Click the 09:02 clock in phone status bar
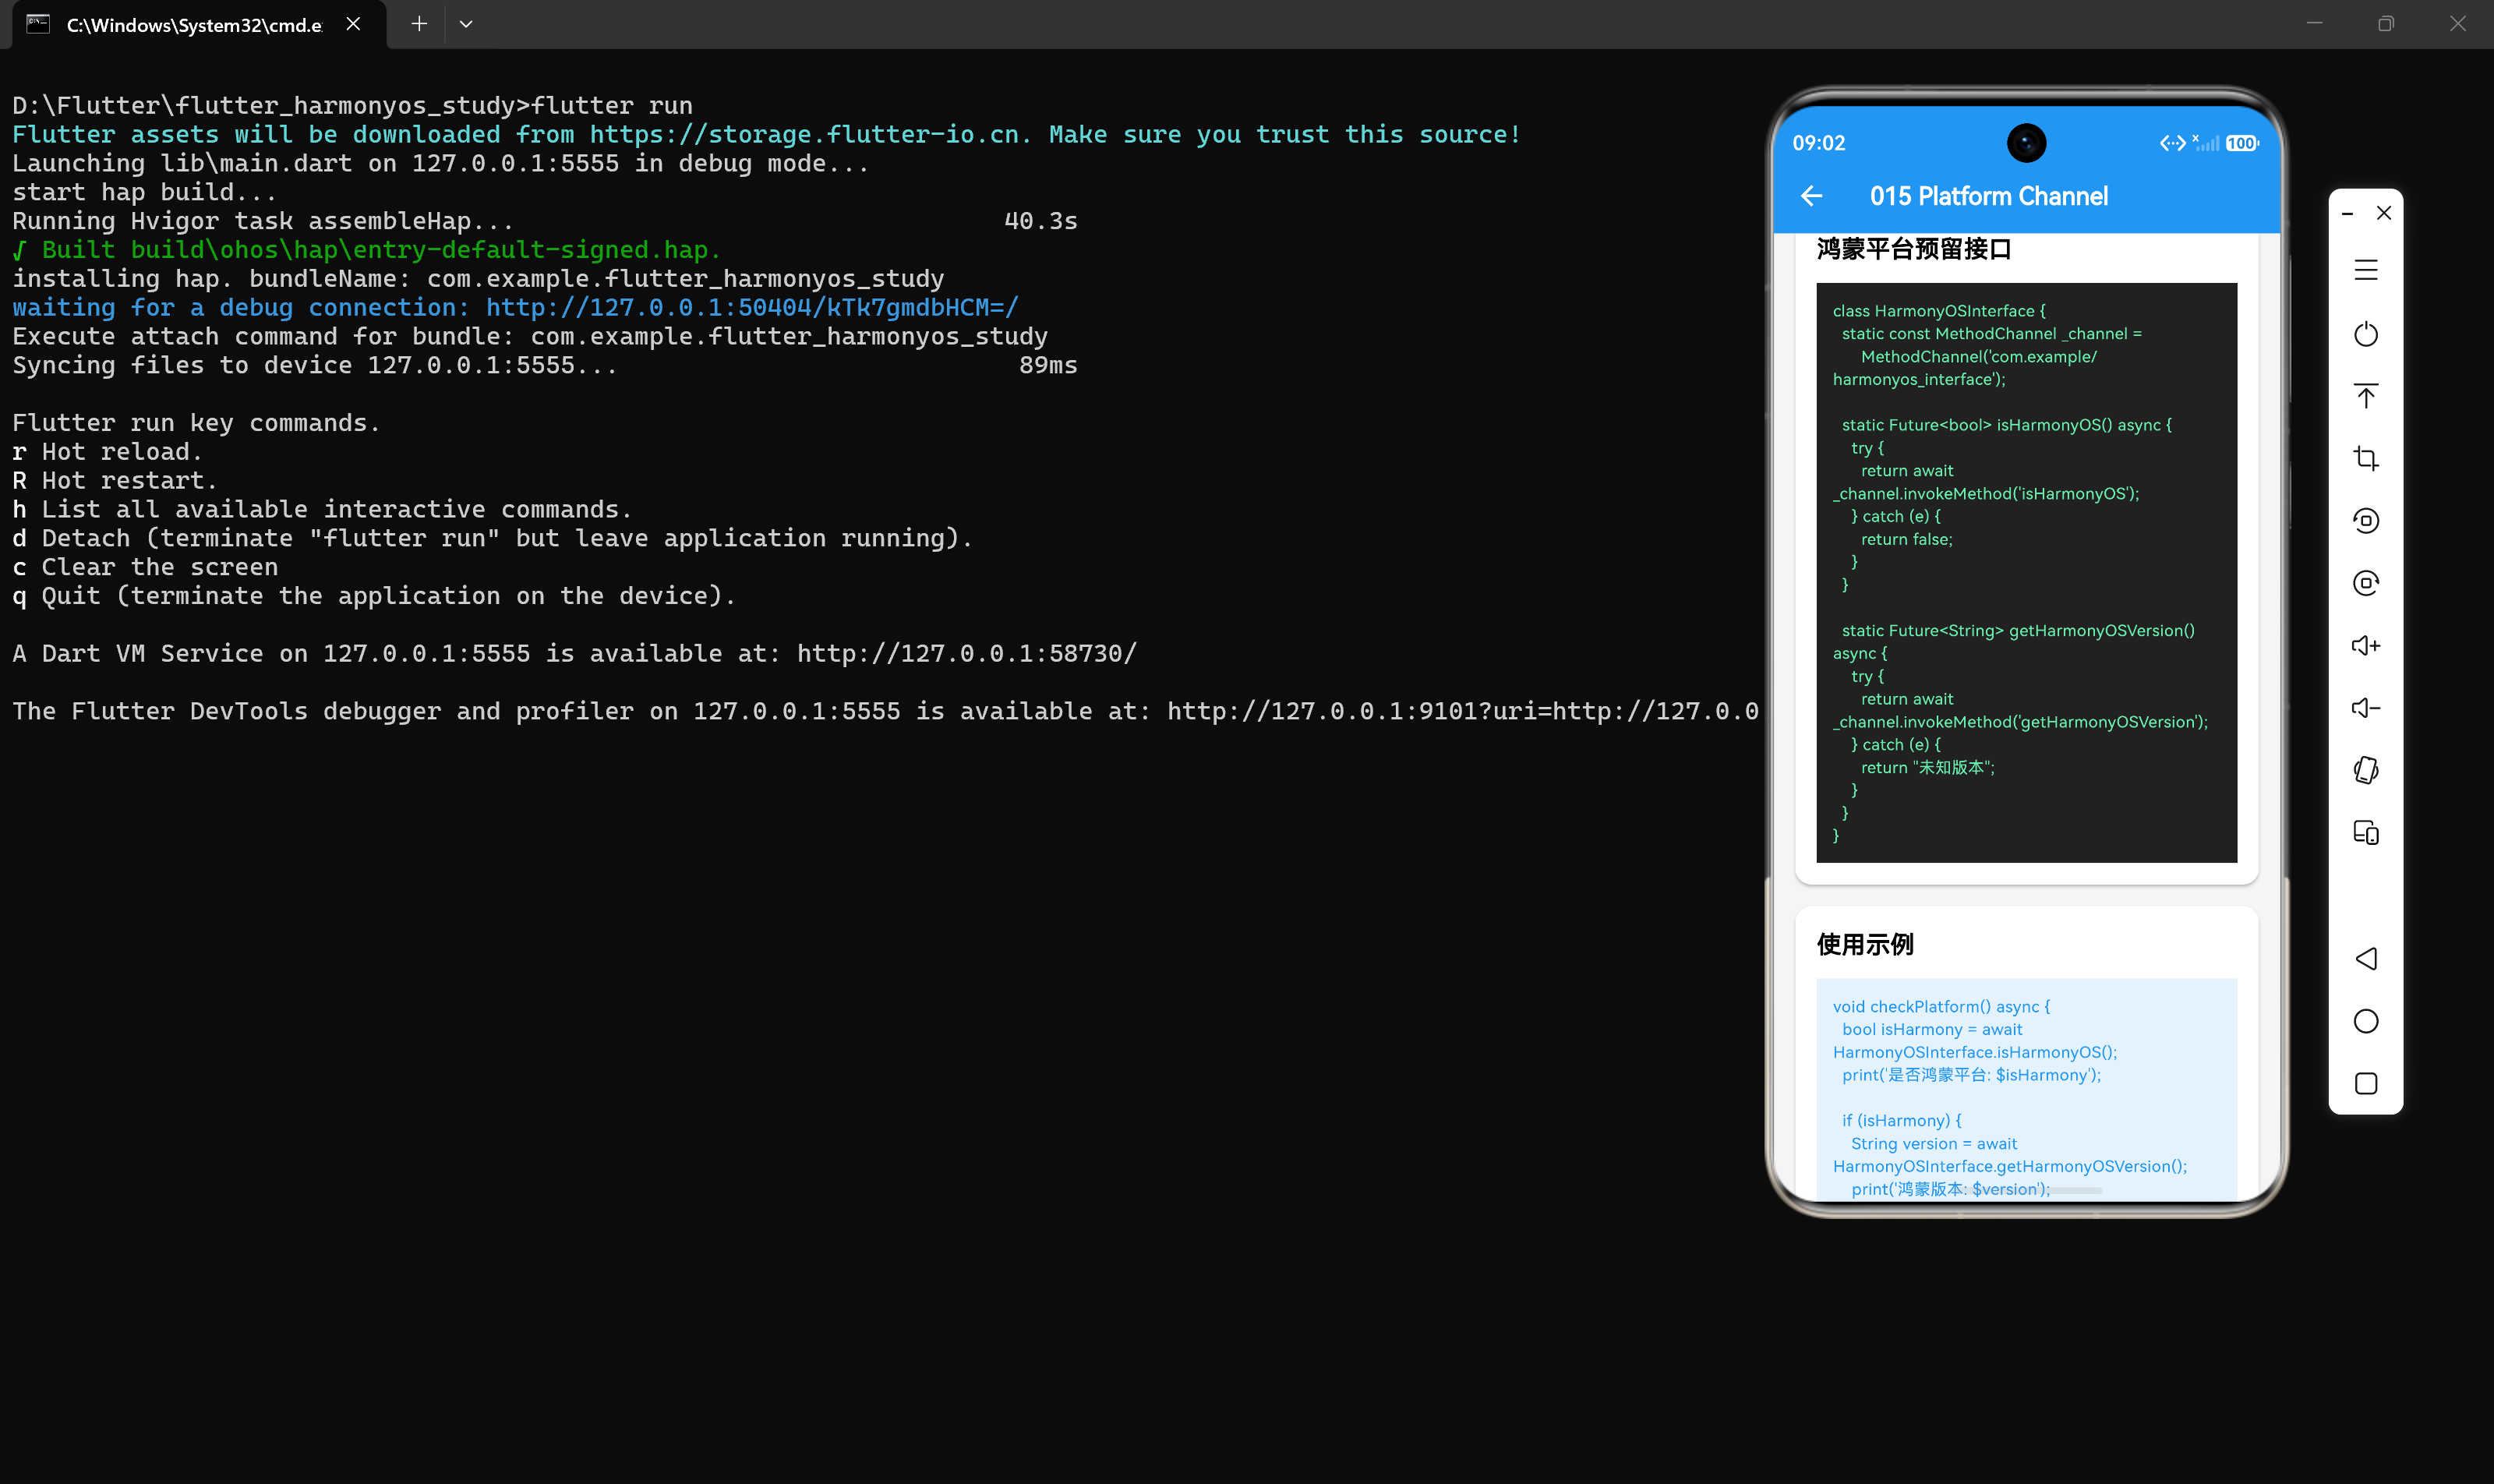The image size is (2494, 1484). point(1818,143)
